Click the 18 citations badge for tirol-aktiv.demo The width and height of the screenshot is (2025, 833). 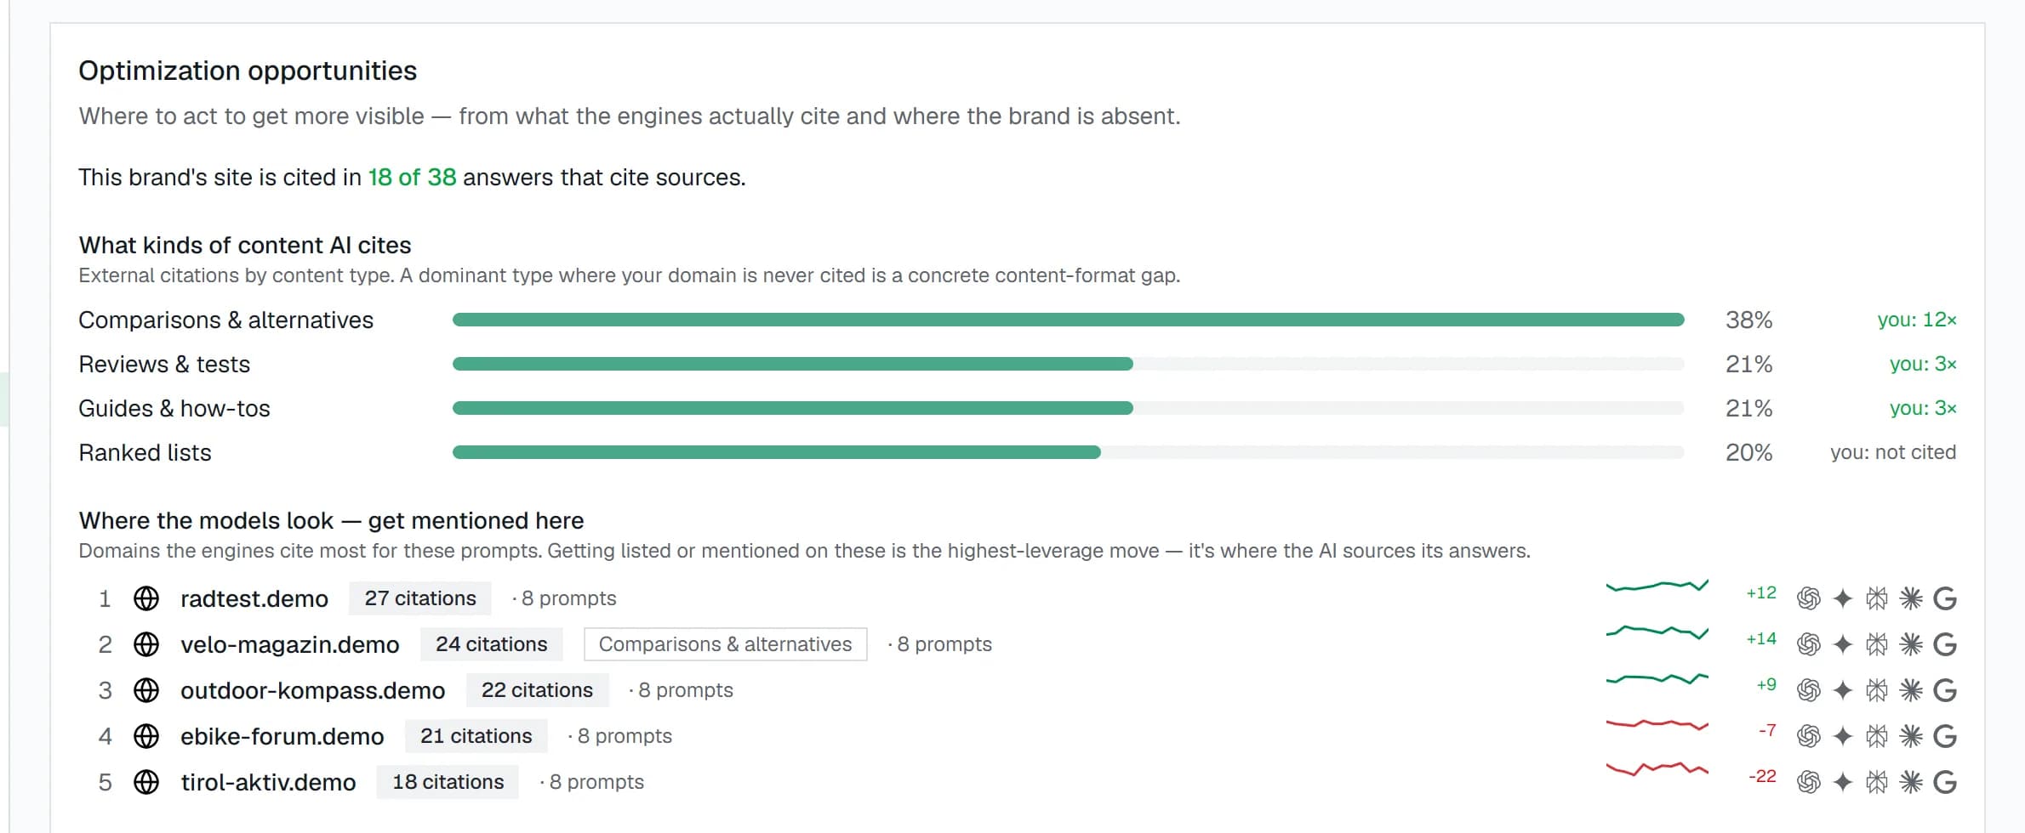pos(448,782)
